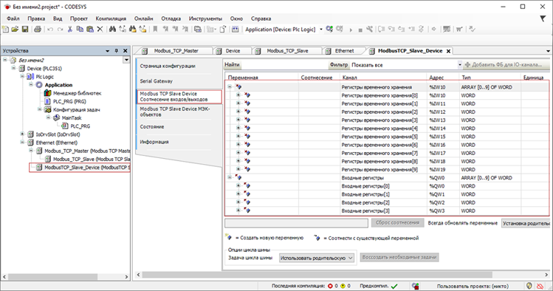
Task: Click mapping icon for Регистры временного хранения[3]
Action: [x=247, y=120]
